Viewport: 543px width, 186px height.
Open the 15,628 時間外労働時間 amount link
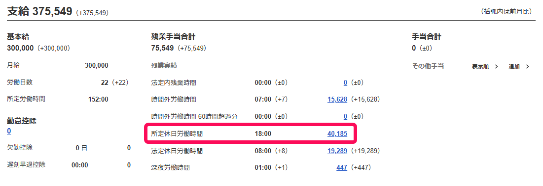[x=337, y=100]
